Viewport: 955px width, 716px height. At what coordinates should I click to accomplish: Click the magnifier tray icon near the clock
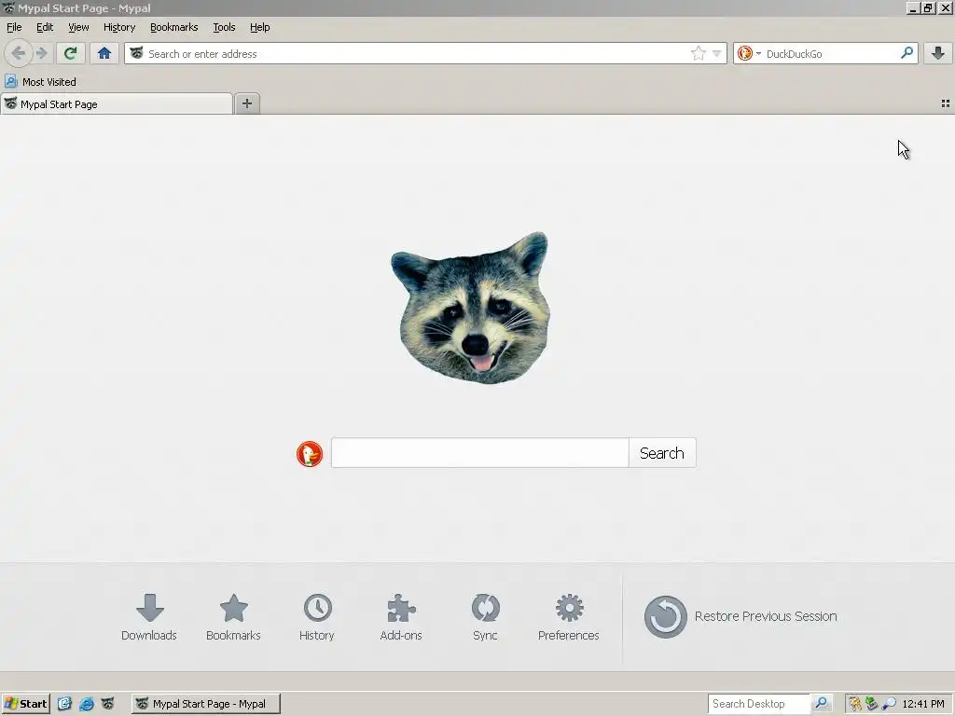coord(889,704)
